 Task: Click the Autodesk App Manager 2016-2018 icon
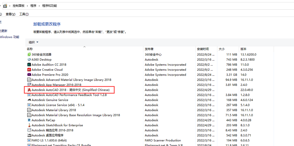(x=29, y=85)
